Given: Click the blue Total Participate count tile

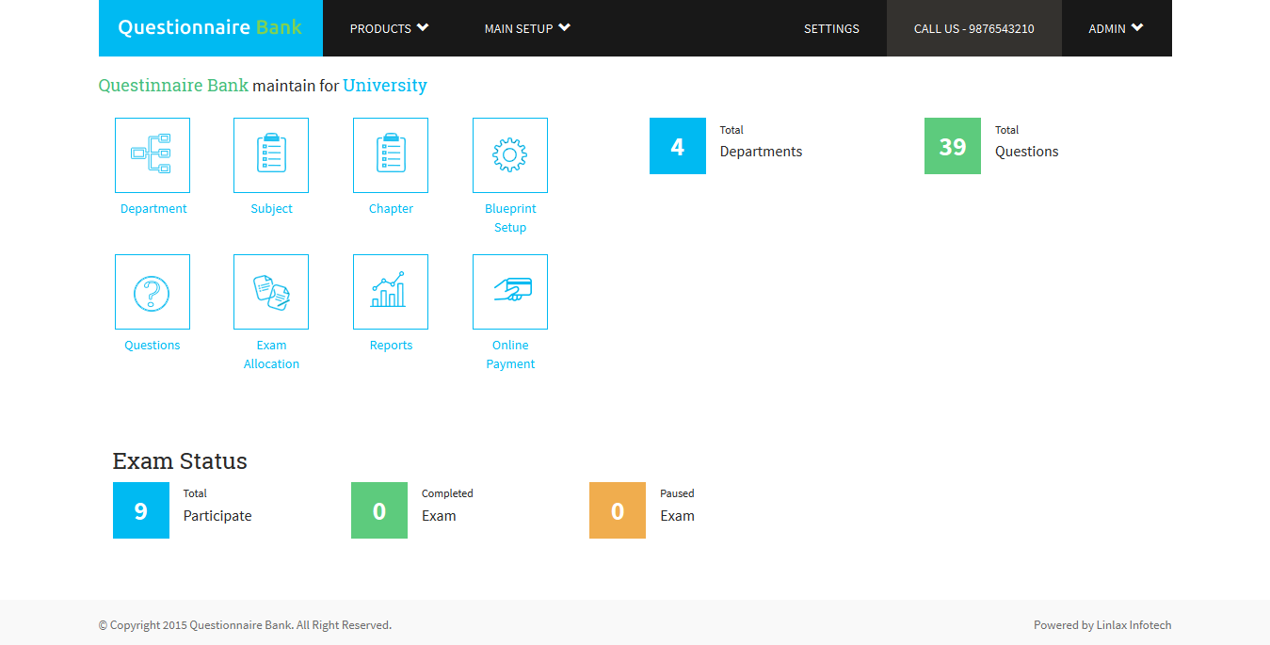Looking at the screenshot, I should point(141,510).
